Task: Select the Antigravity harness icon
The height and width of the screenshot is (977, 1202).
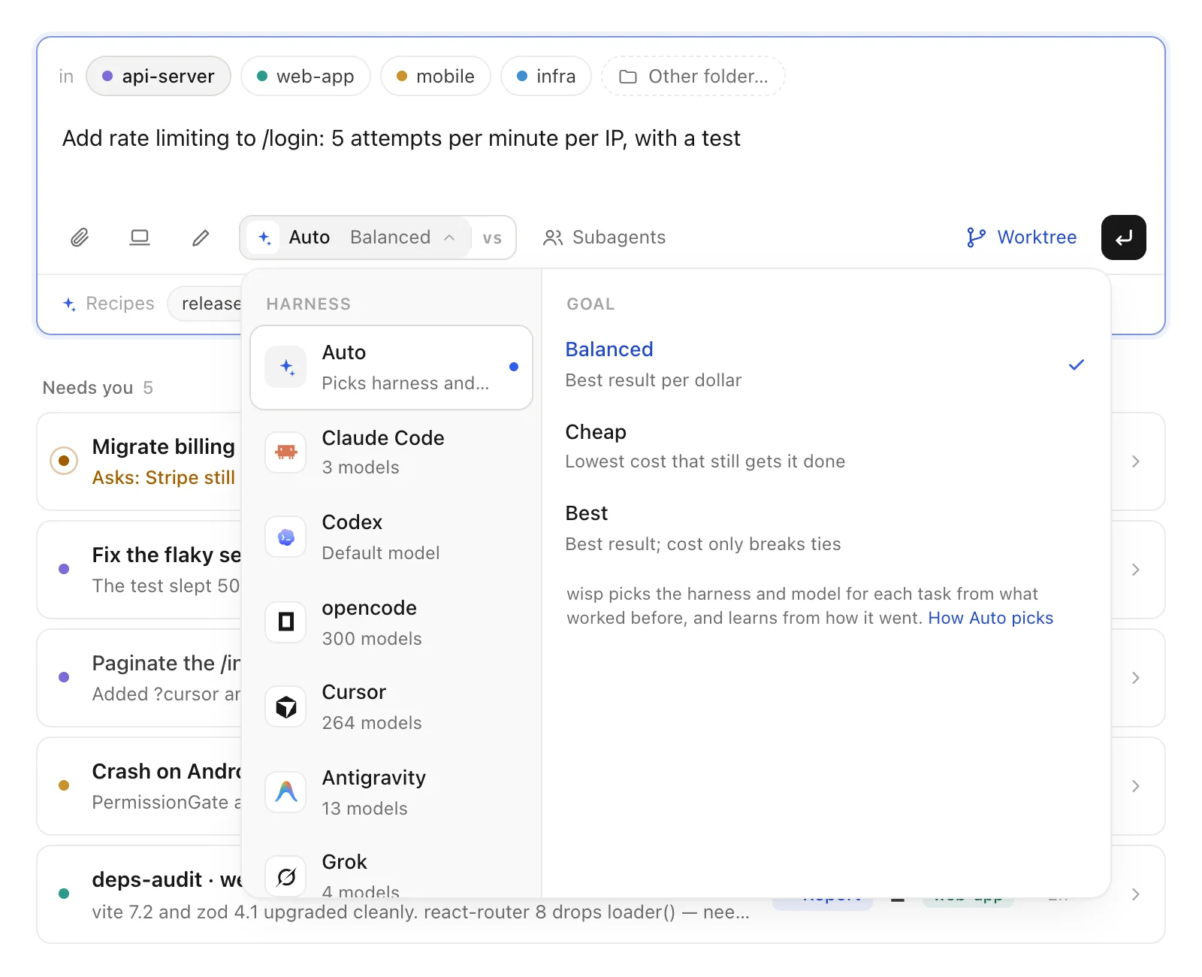Action: click(x=286, y=792)
